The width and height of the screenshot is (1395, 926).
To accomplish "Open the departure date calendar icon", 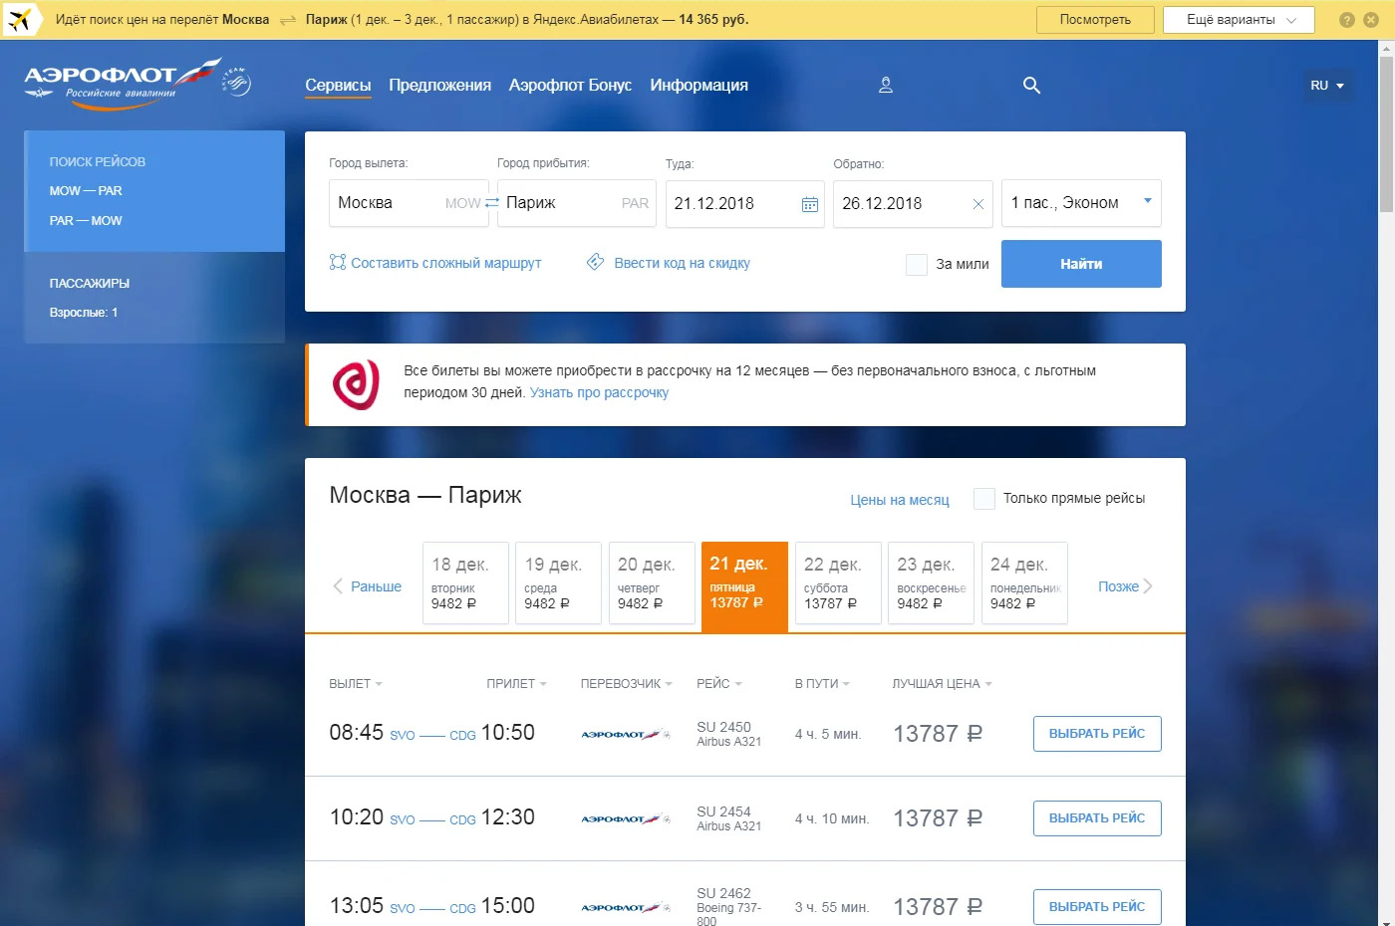I will 810,204.
